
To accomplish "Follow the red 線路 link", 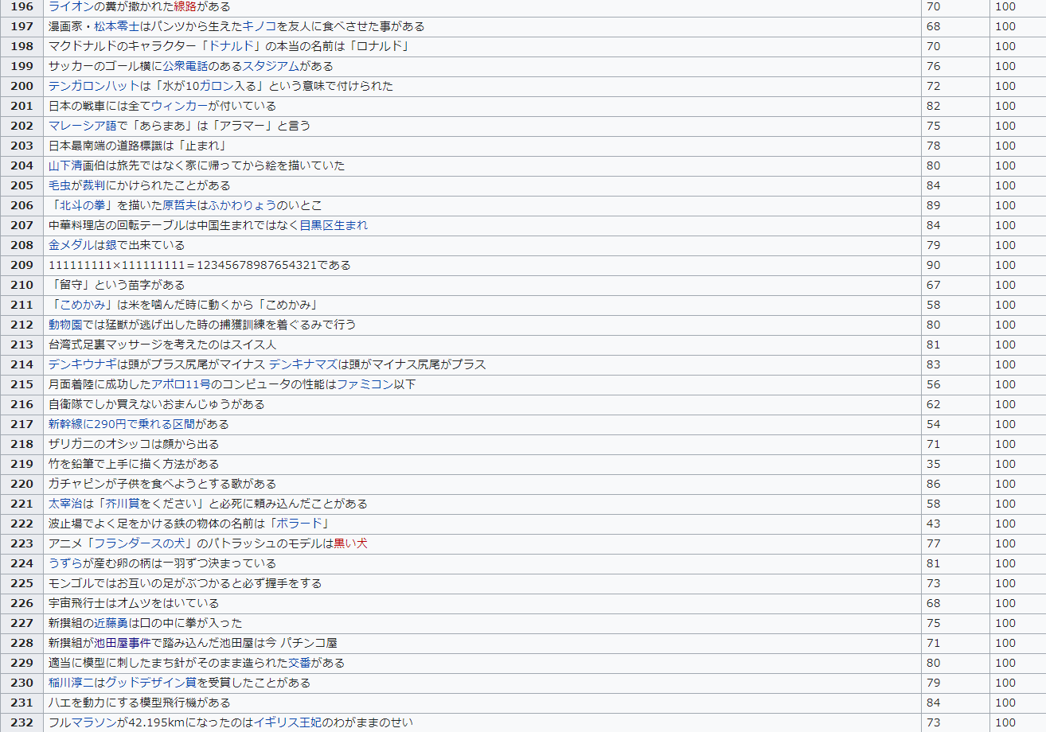I will (x=185, y=6).
